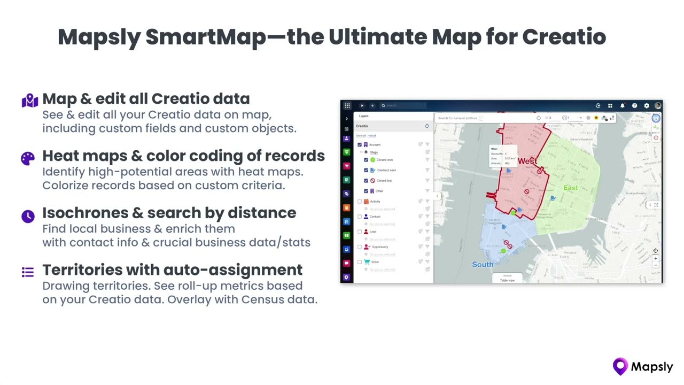Click 'No group selected' under Contact
Viewport: 684px width, 385px height.
coord(383,224)
